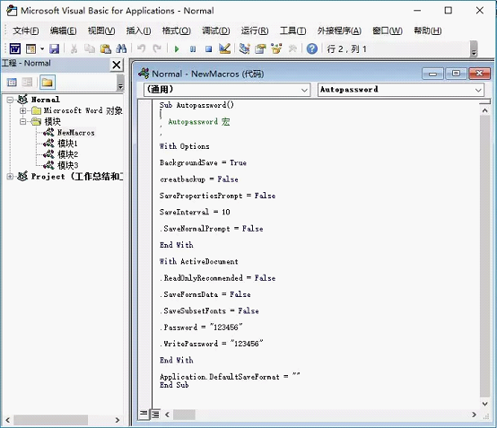The image size is (497, 428).
Task: Open the (通用) object dropdown
Action: 227,90
